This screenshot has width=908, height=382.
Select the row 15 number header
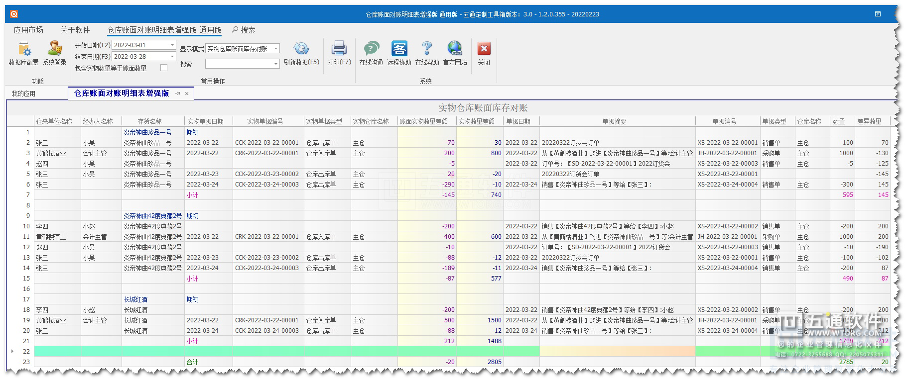click(x=26, y=279)
